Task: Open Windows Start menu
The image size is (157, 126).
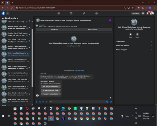Action: [x=3, y=116]
